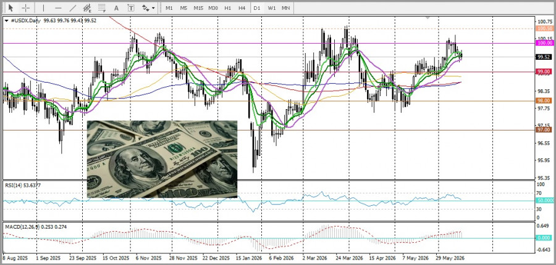556x265 pixels.
Task: Switch chart to M30 timeframe
Action: pos(213,7)
